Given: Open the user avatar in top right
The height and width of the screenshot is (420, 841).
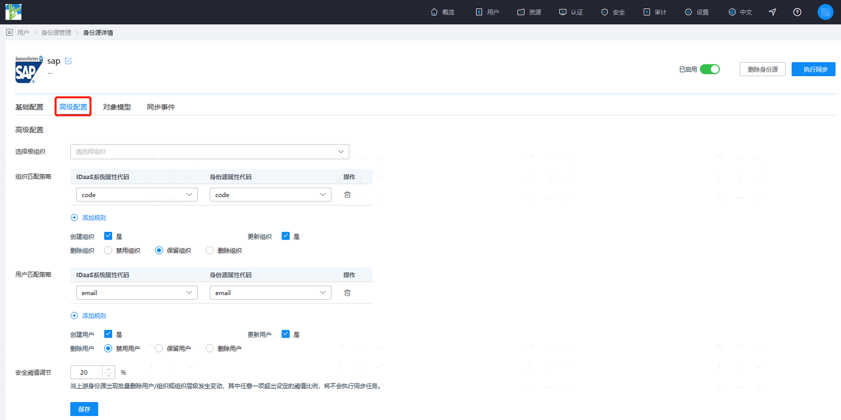Looking at the screenshot, I should coord(825,12).
